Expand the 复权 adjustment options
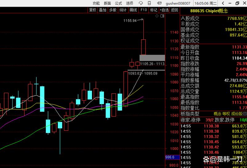 (x=93, y=10)
